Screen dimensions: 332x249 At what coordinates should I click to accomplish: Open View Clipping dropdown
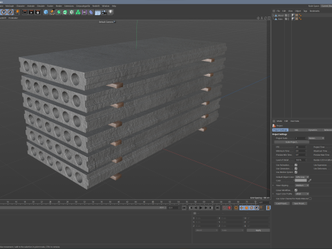click(302, 185)
